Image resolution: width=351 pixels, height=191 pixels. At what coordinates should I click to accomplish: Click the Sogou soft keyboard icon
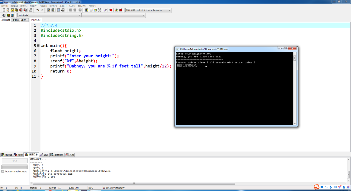tap(335, 187)
